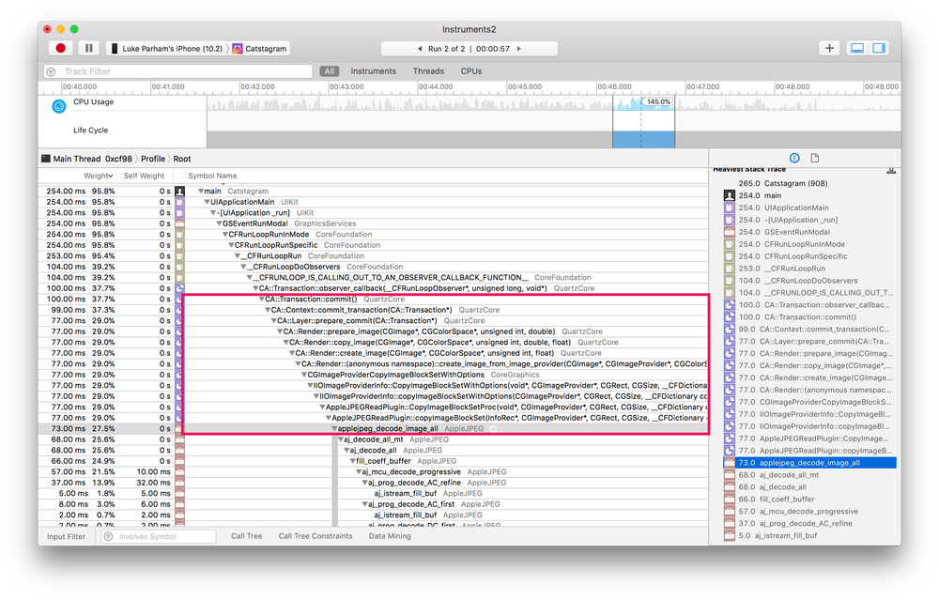The image size is (939, 600).
Task: Start recording with the red record button
Action: [60, 49]
